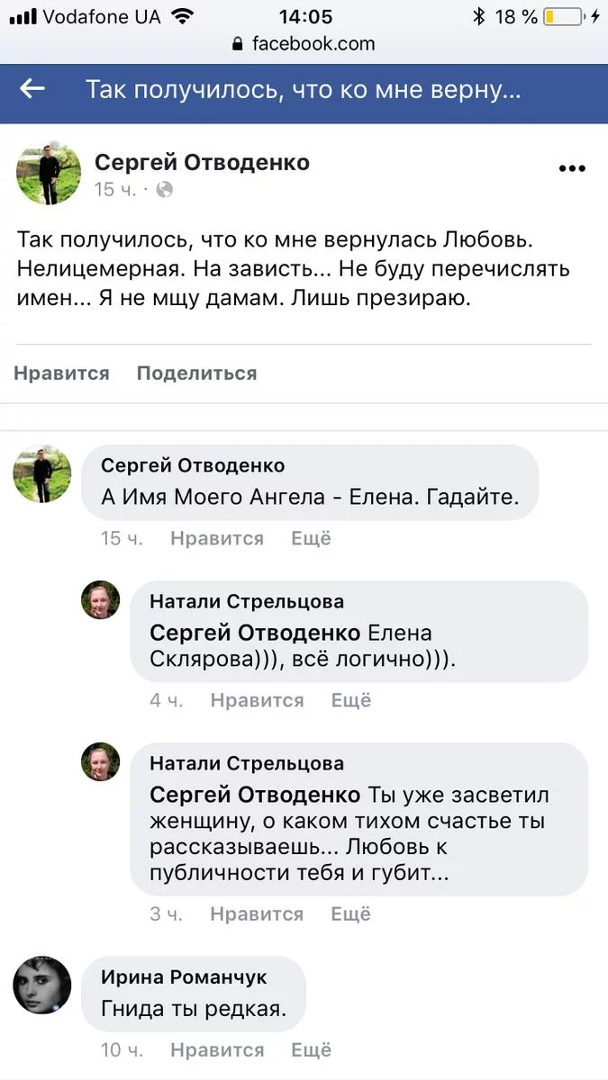Tap the Bluetooth icon in status bar
This screenshot has height=1080, width=608.
click(x=478, y=16)
